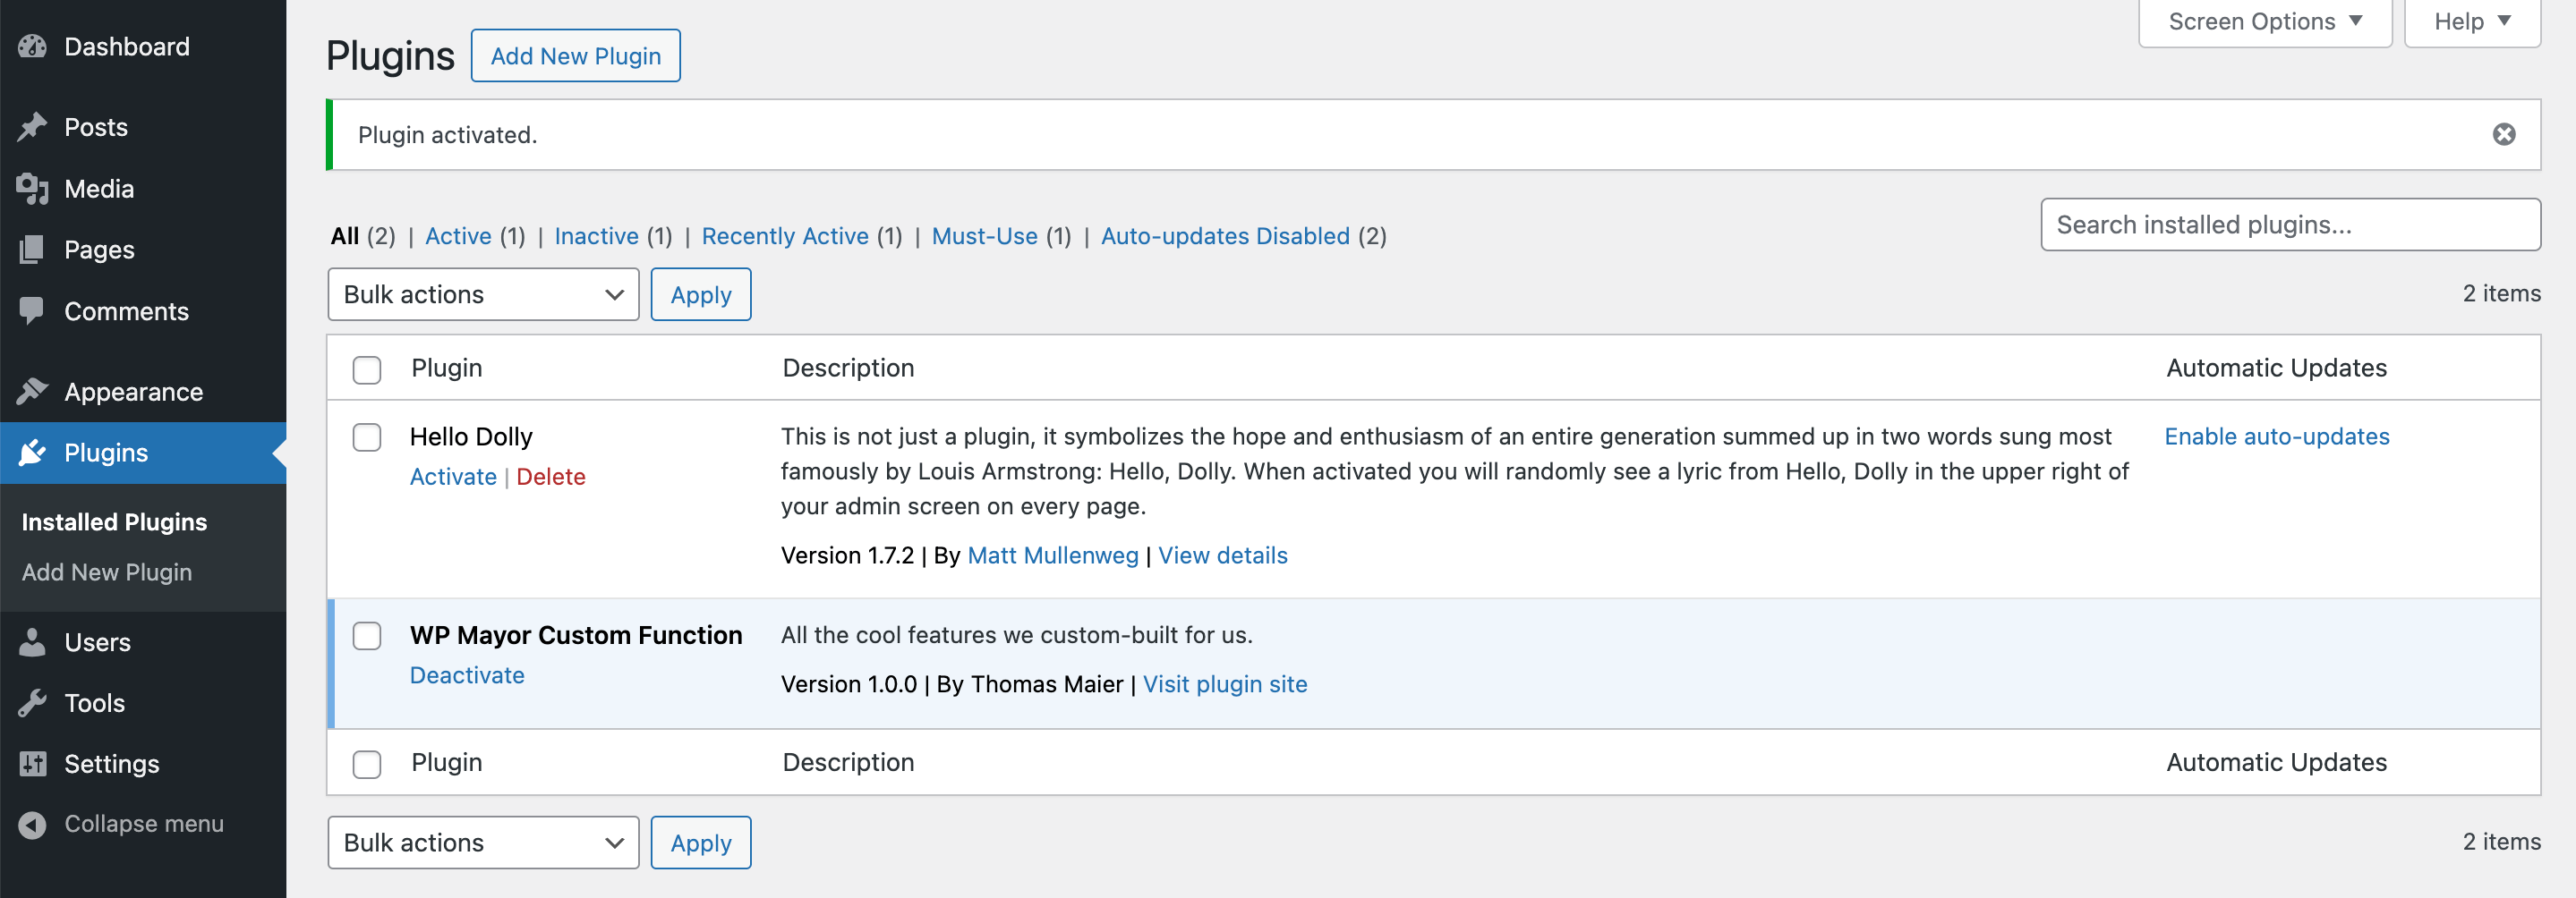Click View details for Hello Dolly
This screenshot has width=2576, height=898.
tap(1222, 555)
